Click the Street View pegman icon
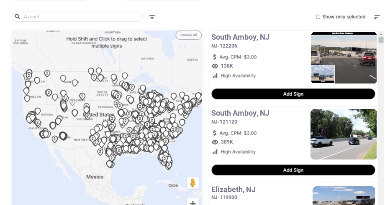This screenshot has height=205, width=385. (193, 183)
